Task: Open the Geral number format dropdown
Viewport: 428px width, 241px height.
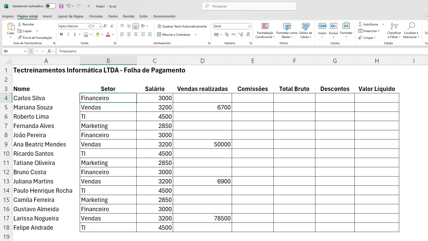Action: [x=249, y=26]
